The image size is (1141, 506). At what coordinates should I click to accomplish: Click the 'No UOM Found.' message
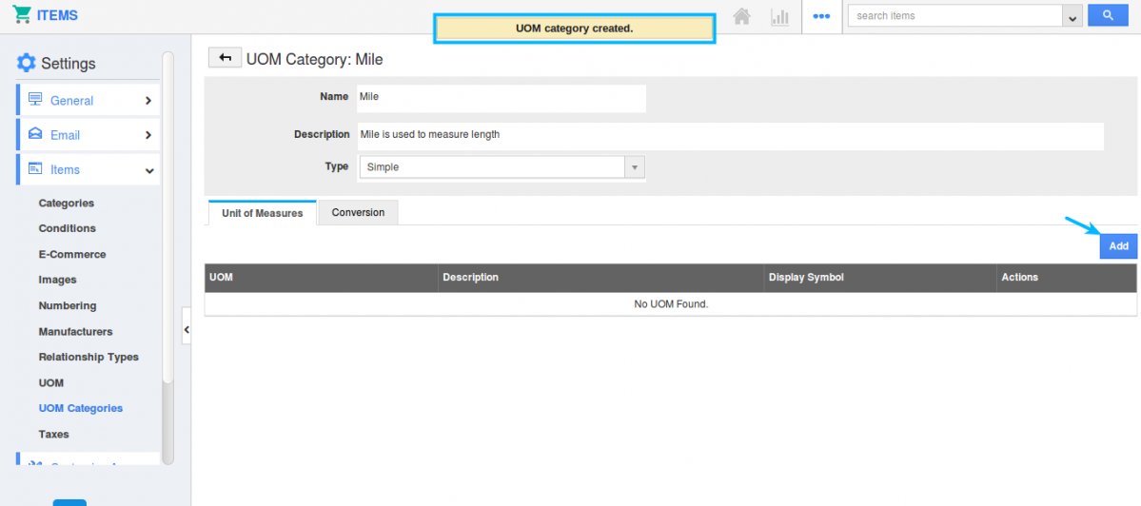tap(671, 304)
